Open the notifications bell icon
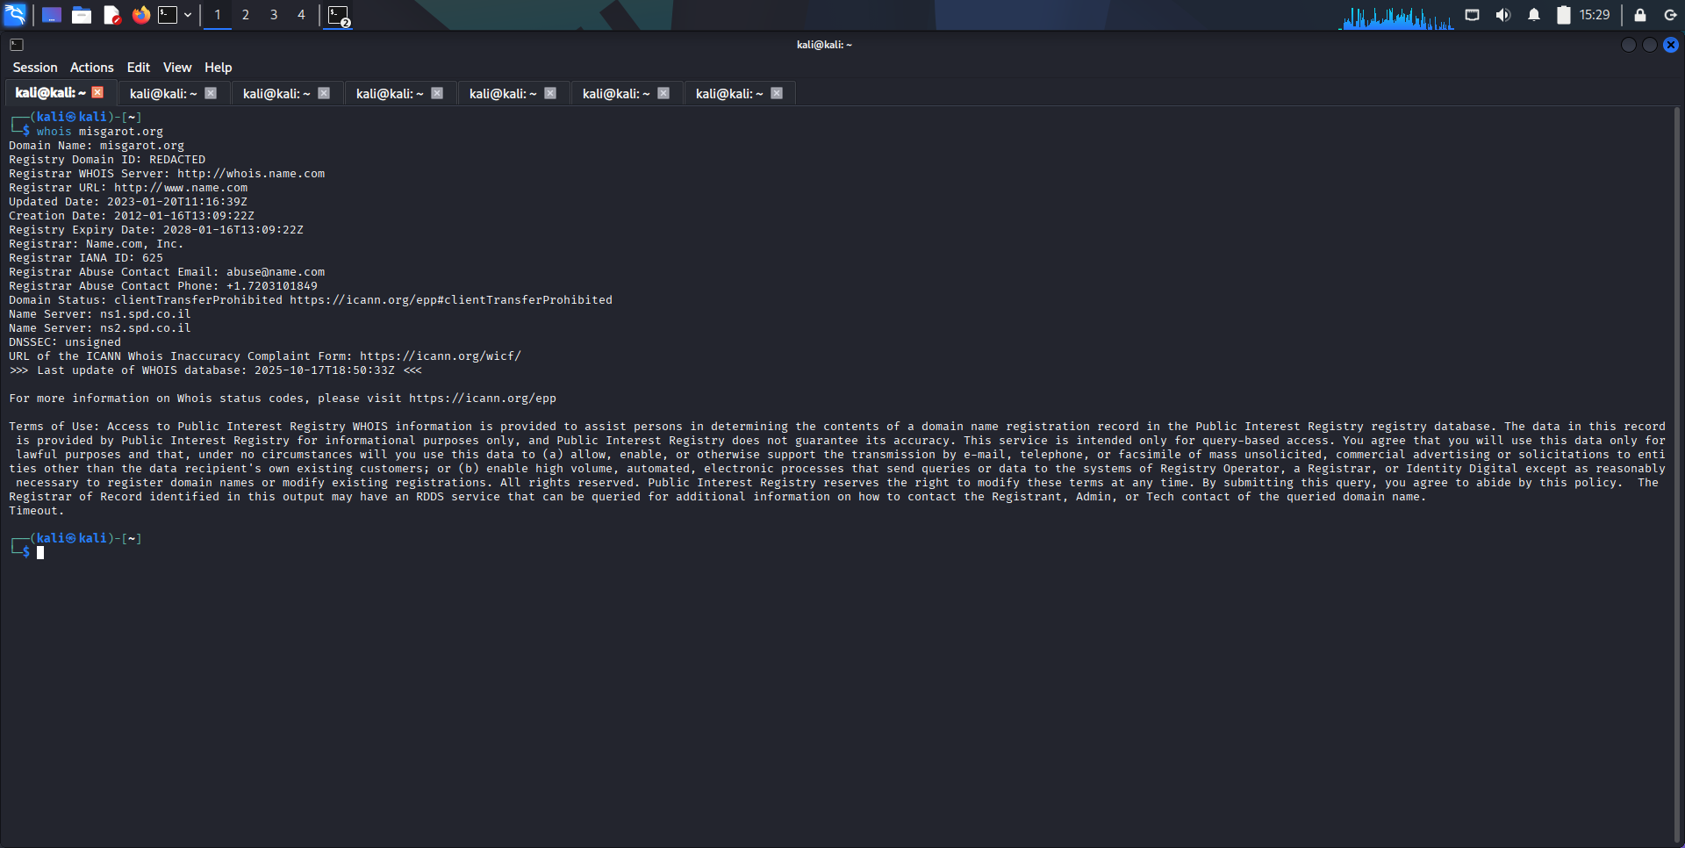 click(1534, 15)
